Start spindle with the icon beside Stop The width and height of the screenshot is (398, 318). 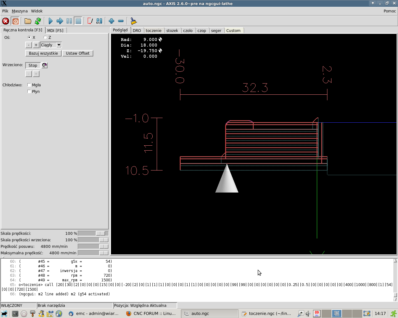click(x=44, y=65)
